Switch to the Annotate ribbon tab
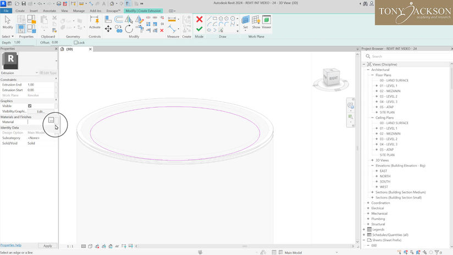Viewport: 453px width, 255px height. tap(49, 10)
